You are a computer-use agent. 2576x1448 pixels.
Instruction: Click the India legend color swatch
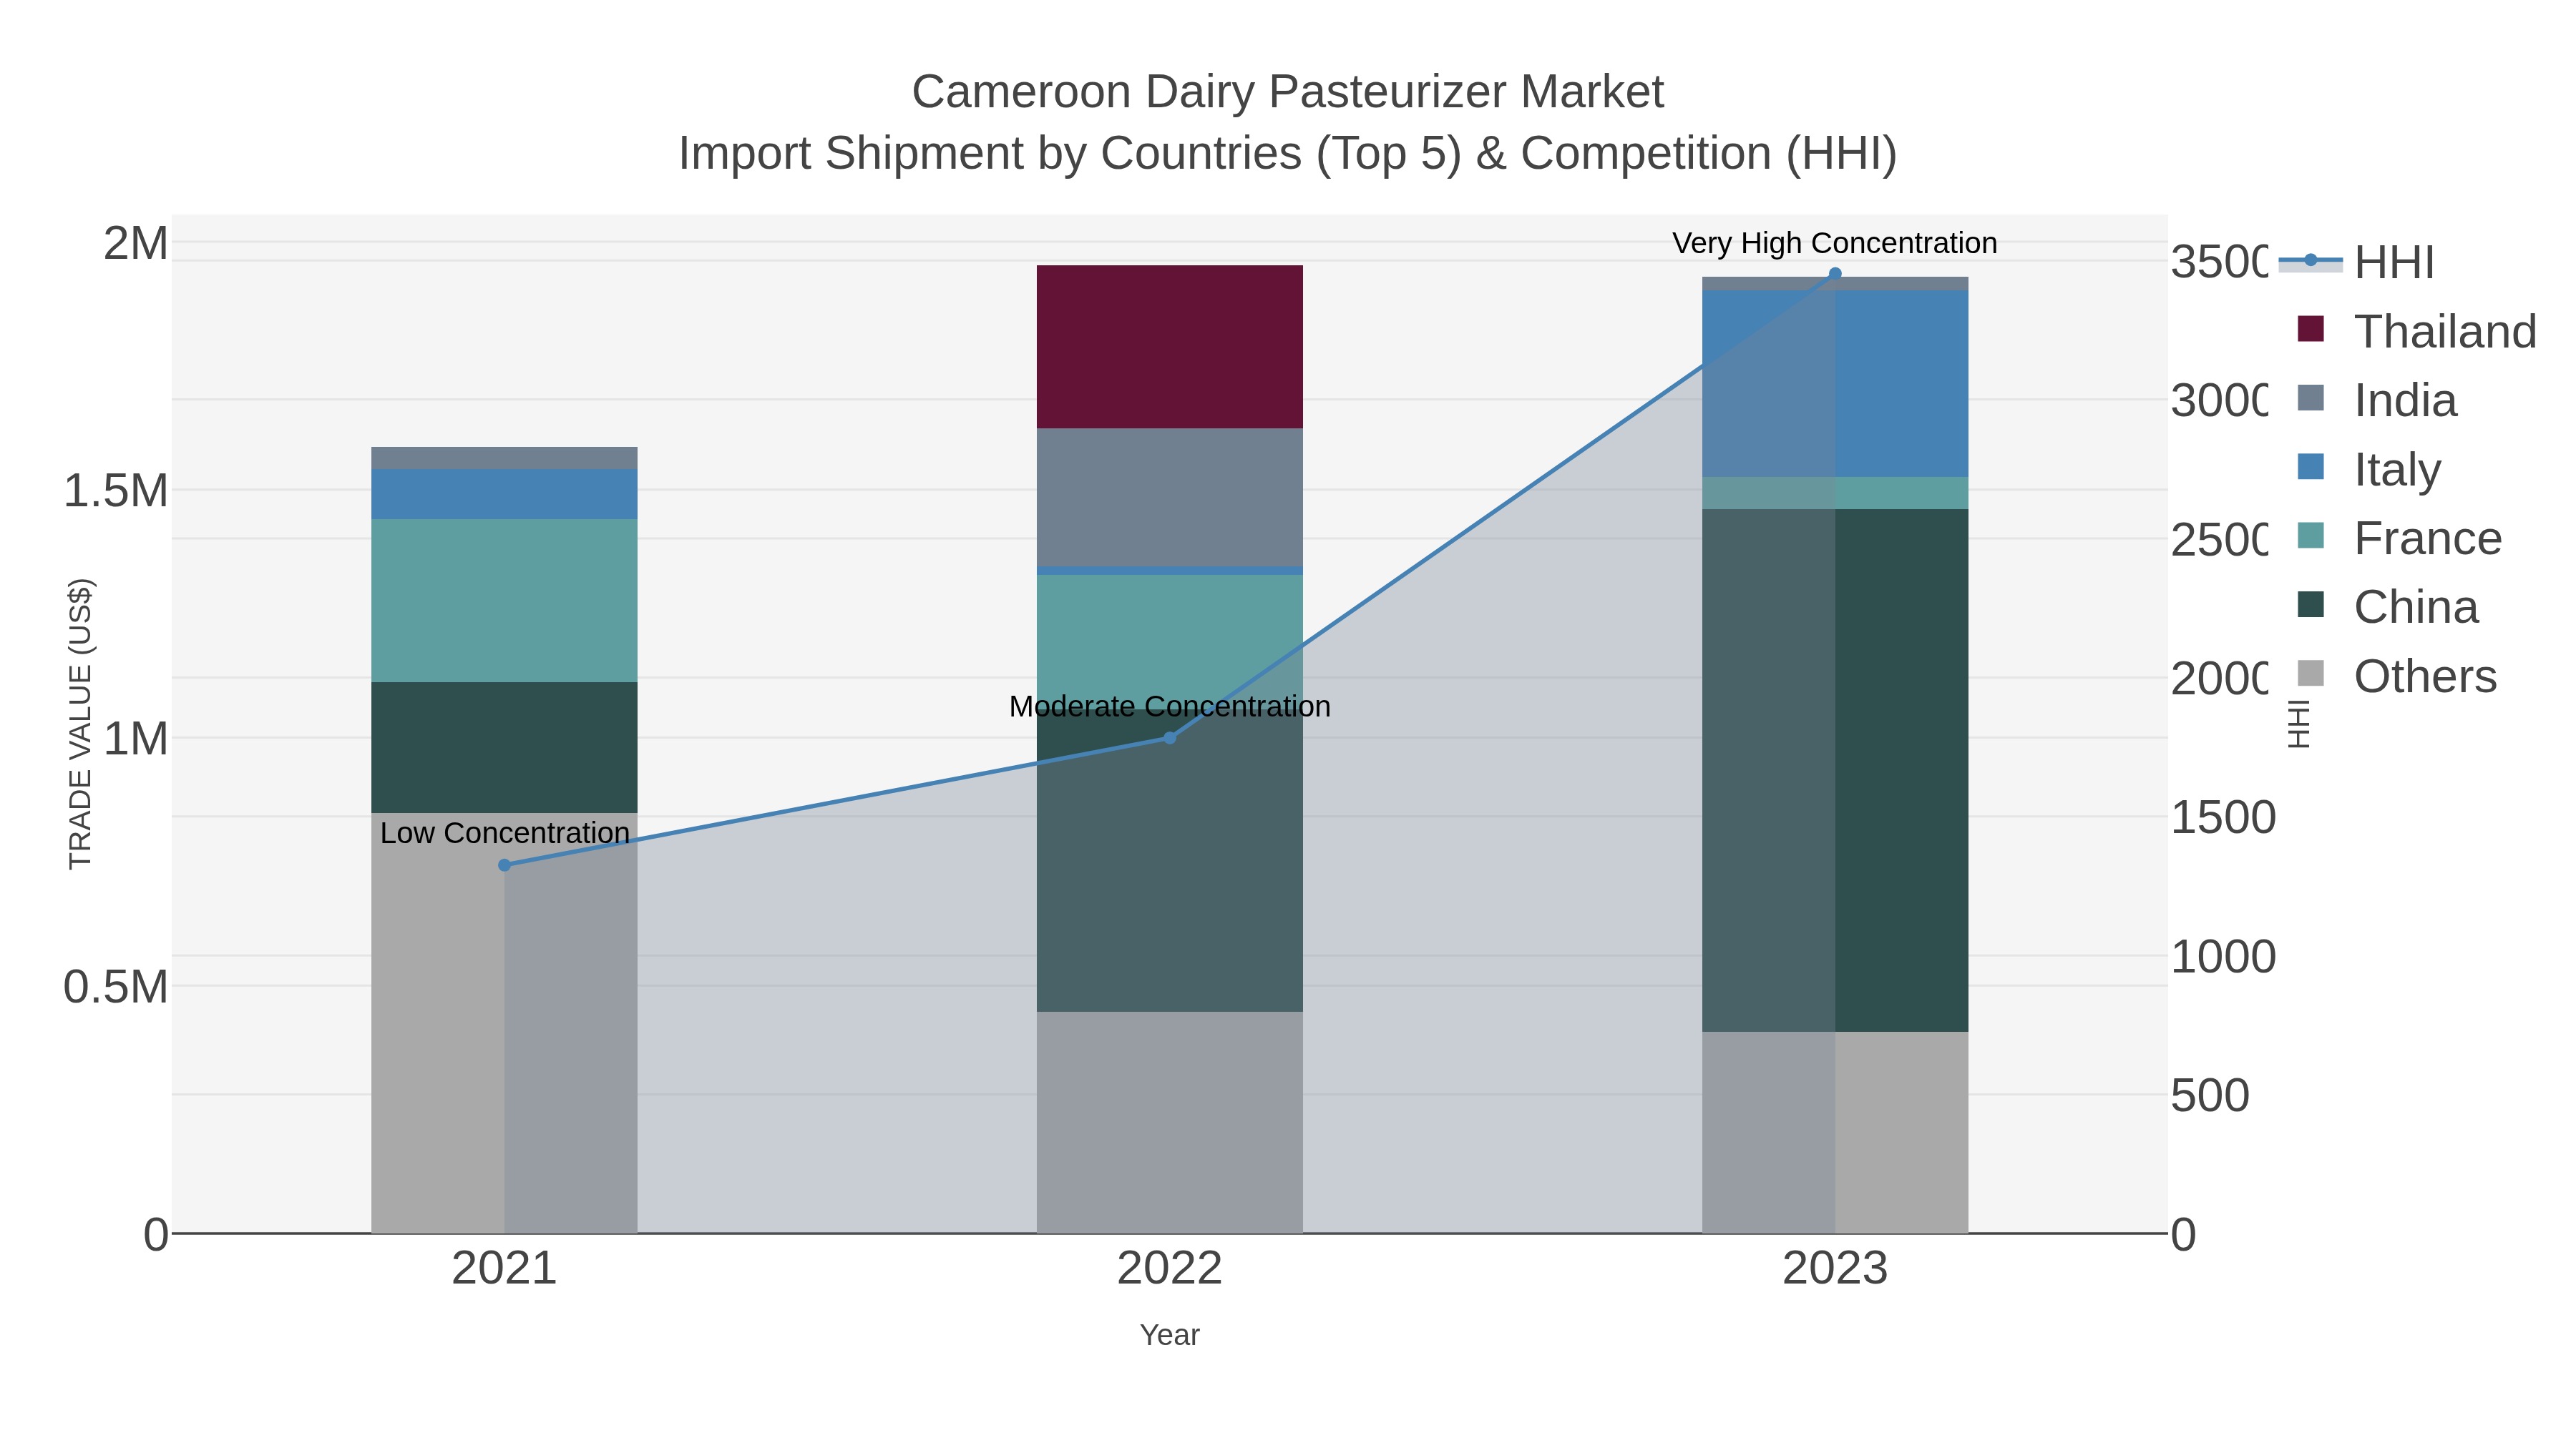click(2311, 398)
